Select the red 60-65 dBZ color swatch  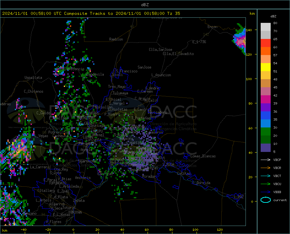click(x=266, y=43)
